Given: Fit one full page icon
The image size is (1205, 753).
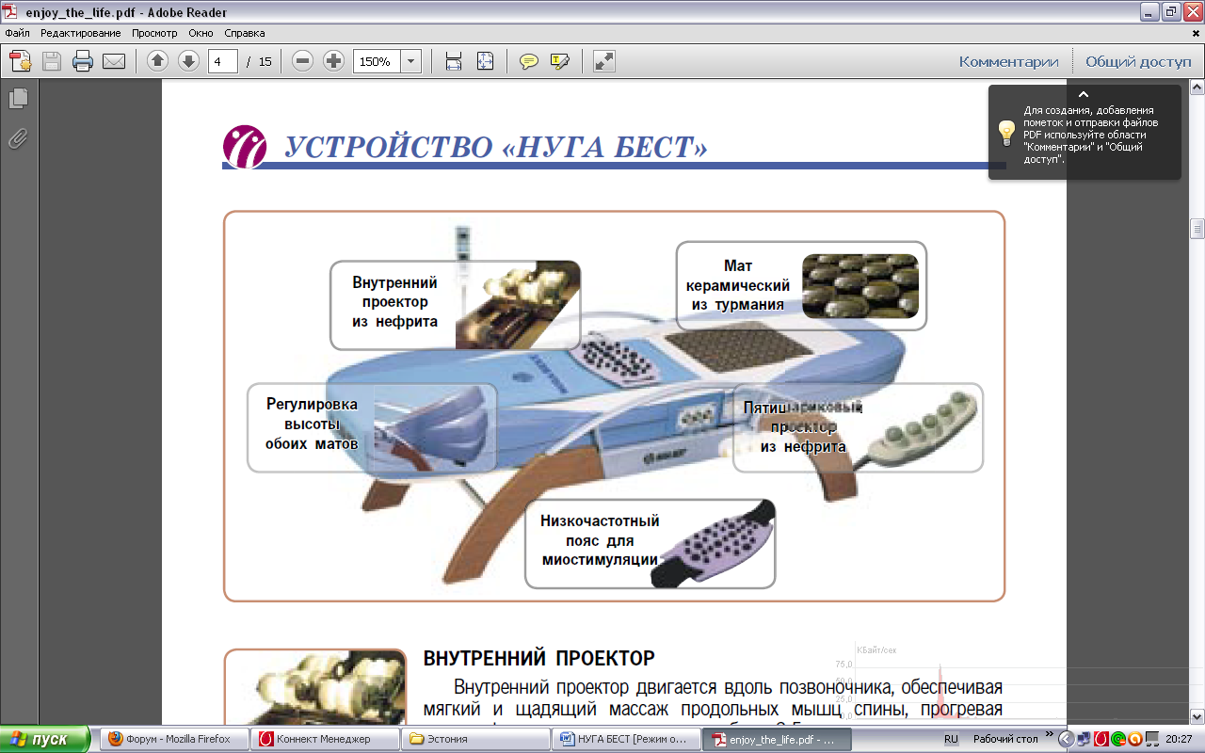Looking at the screenshot, I should (x=485, y=61).
